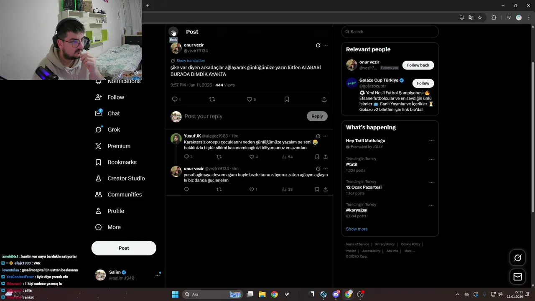Open Terms of Service link
535x301 pixels.
pos(357,244)
